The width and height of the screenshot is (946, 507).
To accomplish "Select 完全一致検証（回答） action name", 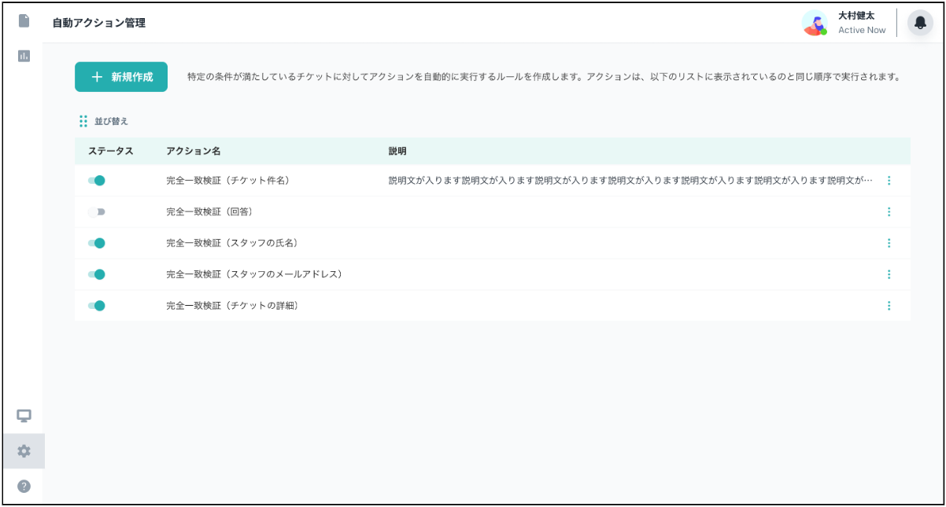I will coord(209,212).
